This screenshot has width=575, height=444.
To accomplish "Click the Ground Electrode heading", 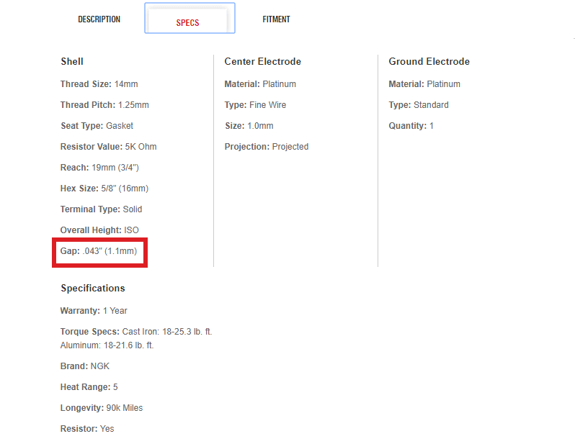I will [429, 61].
